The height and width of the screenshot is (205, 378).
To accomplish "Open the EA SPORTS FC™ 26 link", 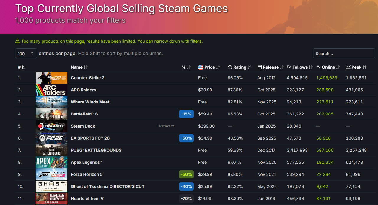I will click(90, 138).
